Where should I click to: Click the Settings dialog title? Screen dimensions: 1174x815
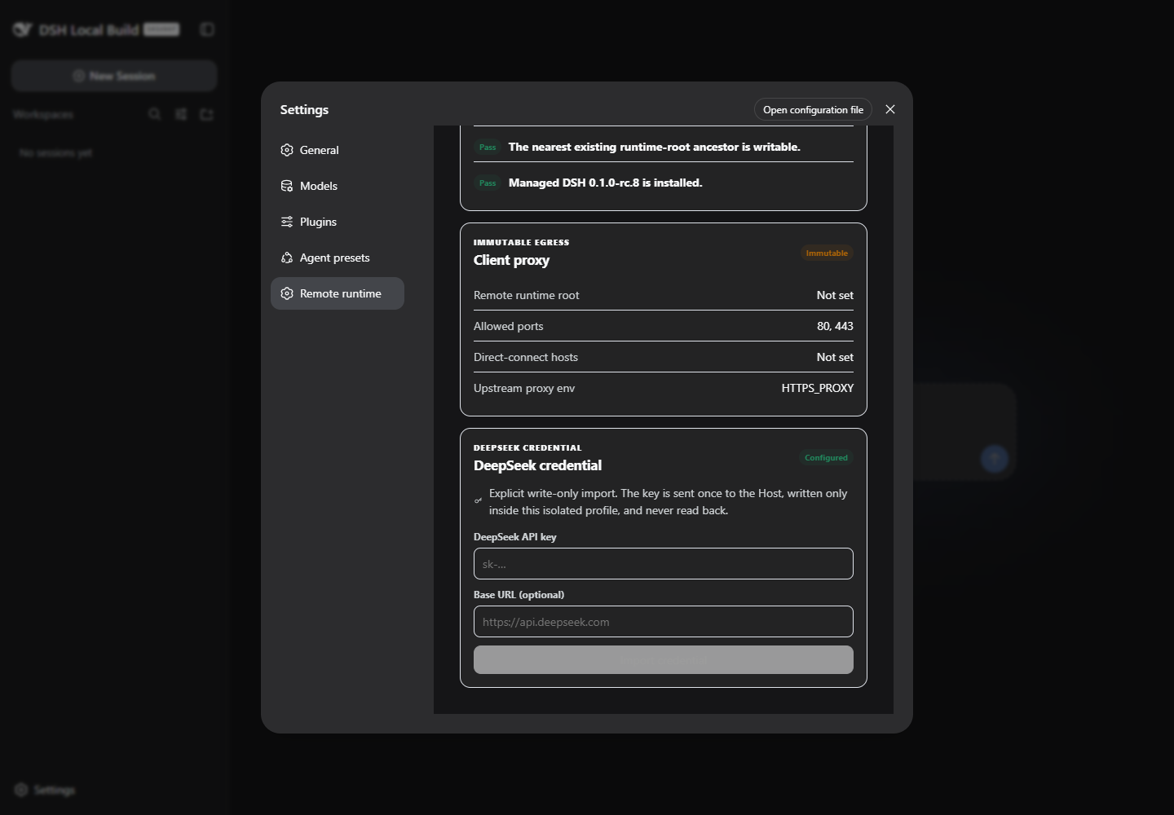point(304,109)
